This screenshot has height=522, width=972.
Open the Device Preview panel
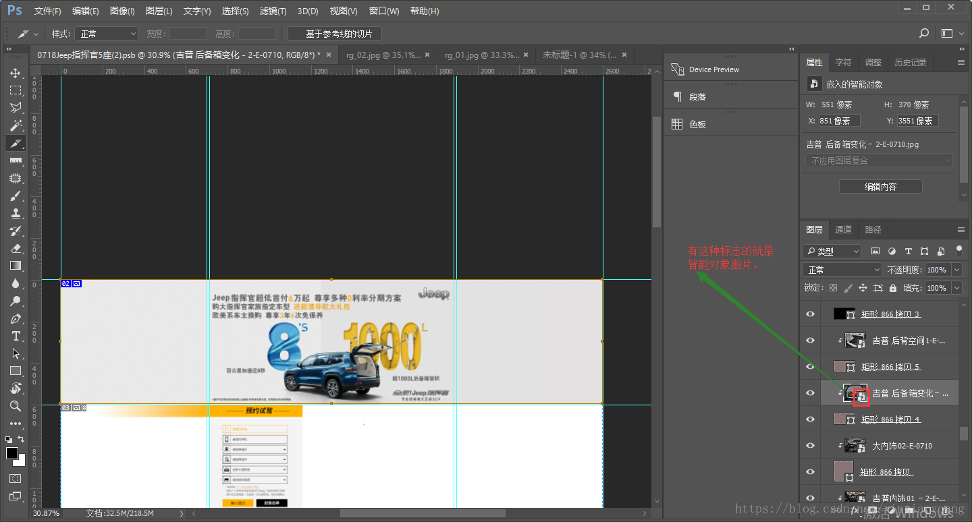coord(713,69)
